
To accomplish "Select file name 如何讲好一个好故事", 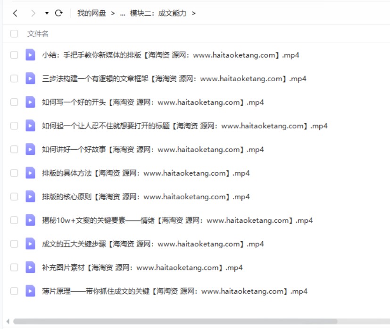I will [153, 150].
